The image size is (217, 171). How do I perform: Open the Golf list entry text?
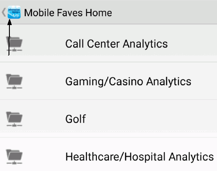point(76,119)
